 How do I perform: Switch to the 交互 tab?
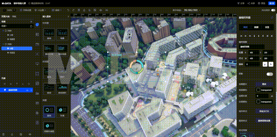(x=267, y=27)
